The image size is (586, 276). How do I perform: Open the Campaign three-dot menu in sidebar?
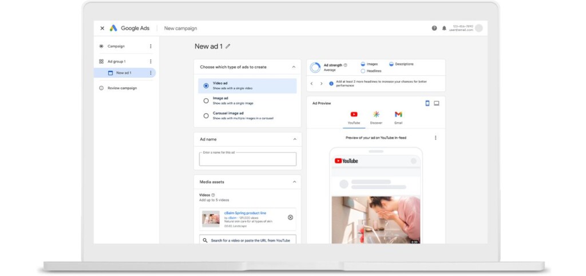pos(151,46)
